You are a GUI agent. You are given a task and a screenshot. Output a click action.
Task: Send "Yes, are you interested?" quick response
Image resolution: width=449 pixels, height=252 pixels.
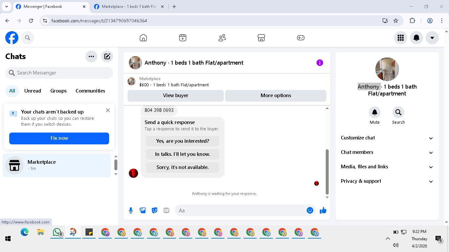182,141
